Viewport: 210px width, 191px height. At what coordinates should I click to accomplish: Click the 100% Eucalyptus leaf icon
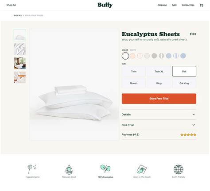pos(105,169)
